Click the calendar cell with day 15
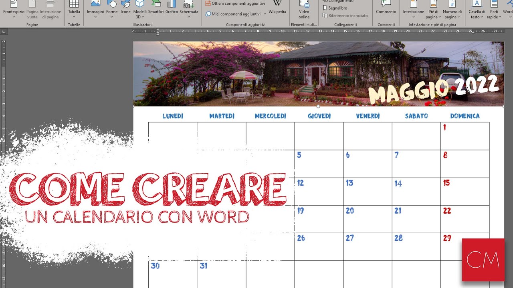 click(x=465, y=192)
